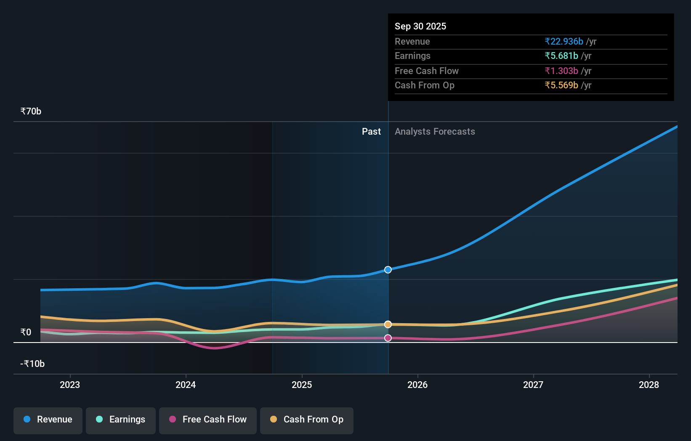
Task: Toggle the Revenue series visibility
Action: click(x=48, y=420)
